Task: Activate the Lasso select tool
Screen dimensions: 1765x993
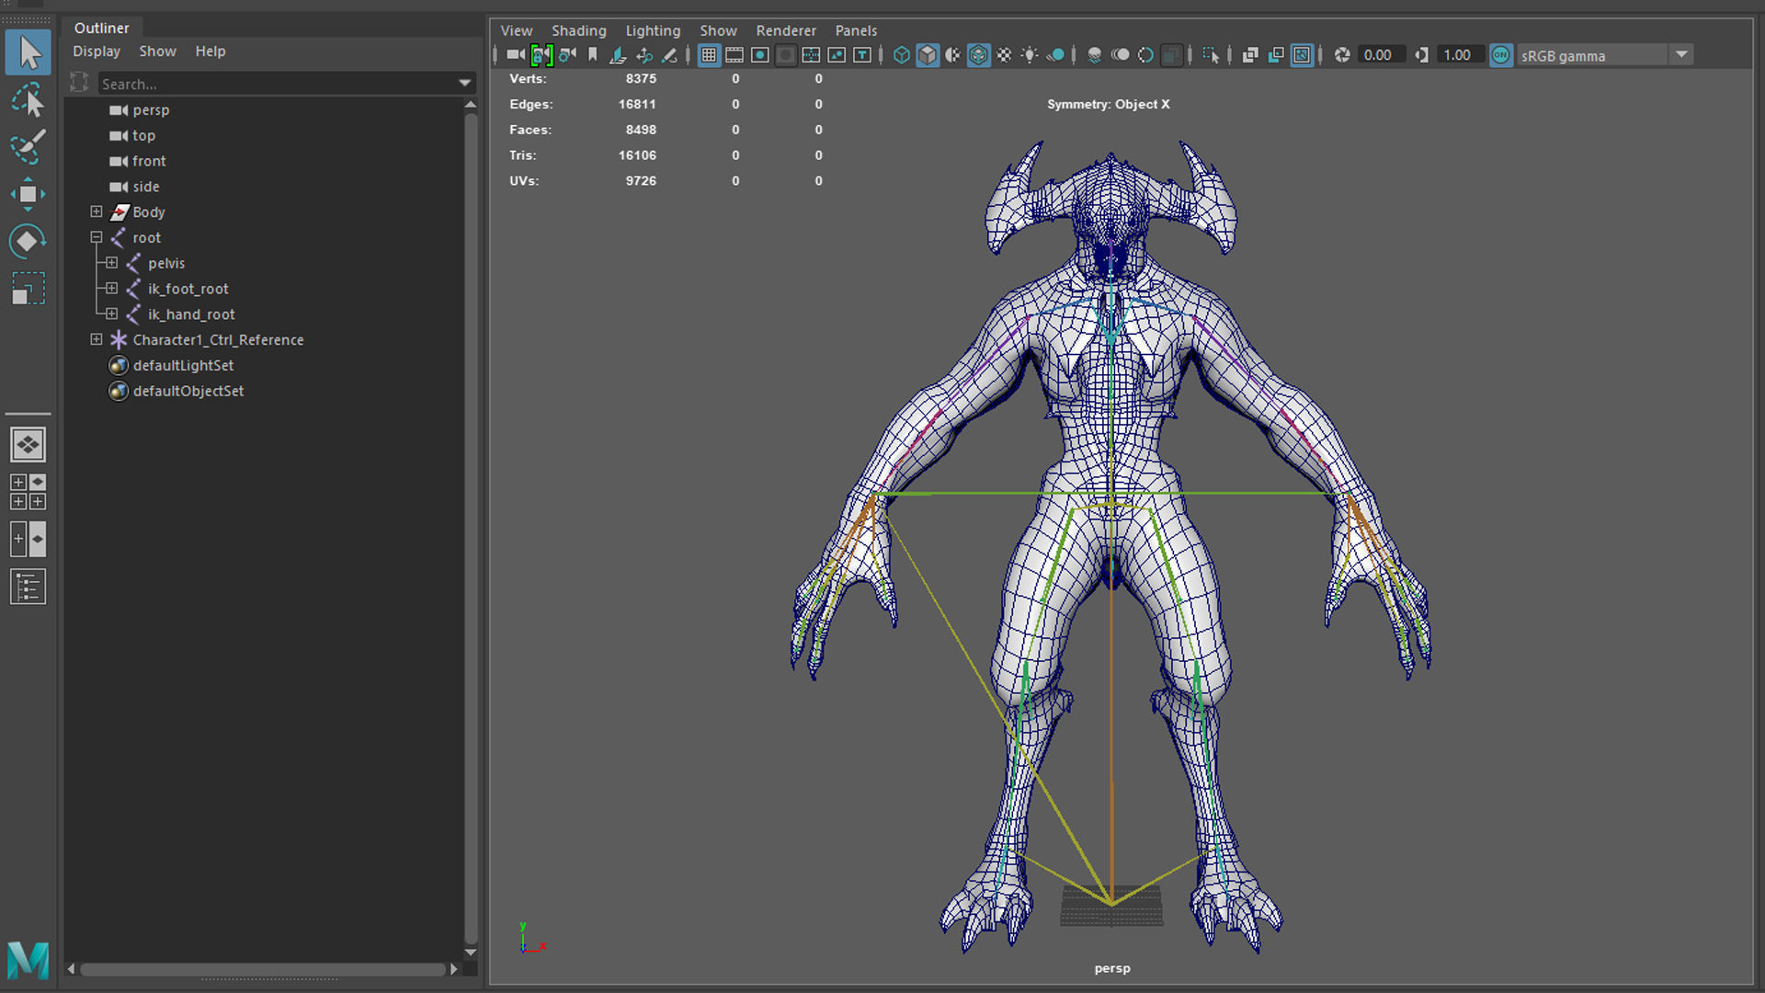Action: tap(28, 100)
